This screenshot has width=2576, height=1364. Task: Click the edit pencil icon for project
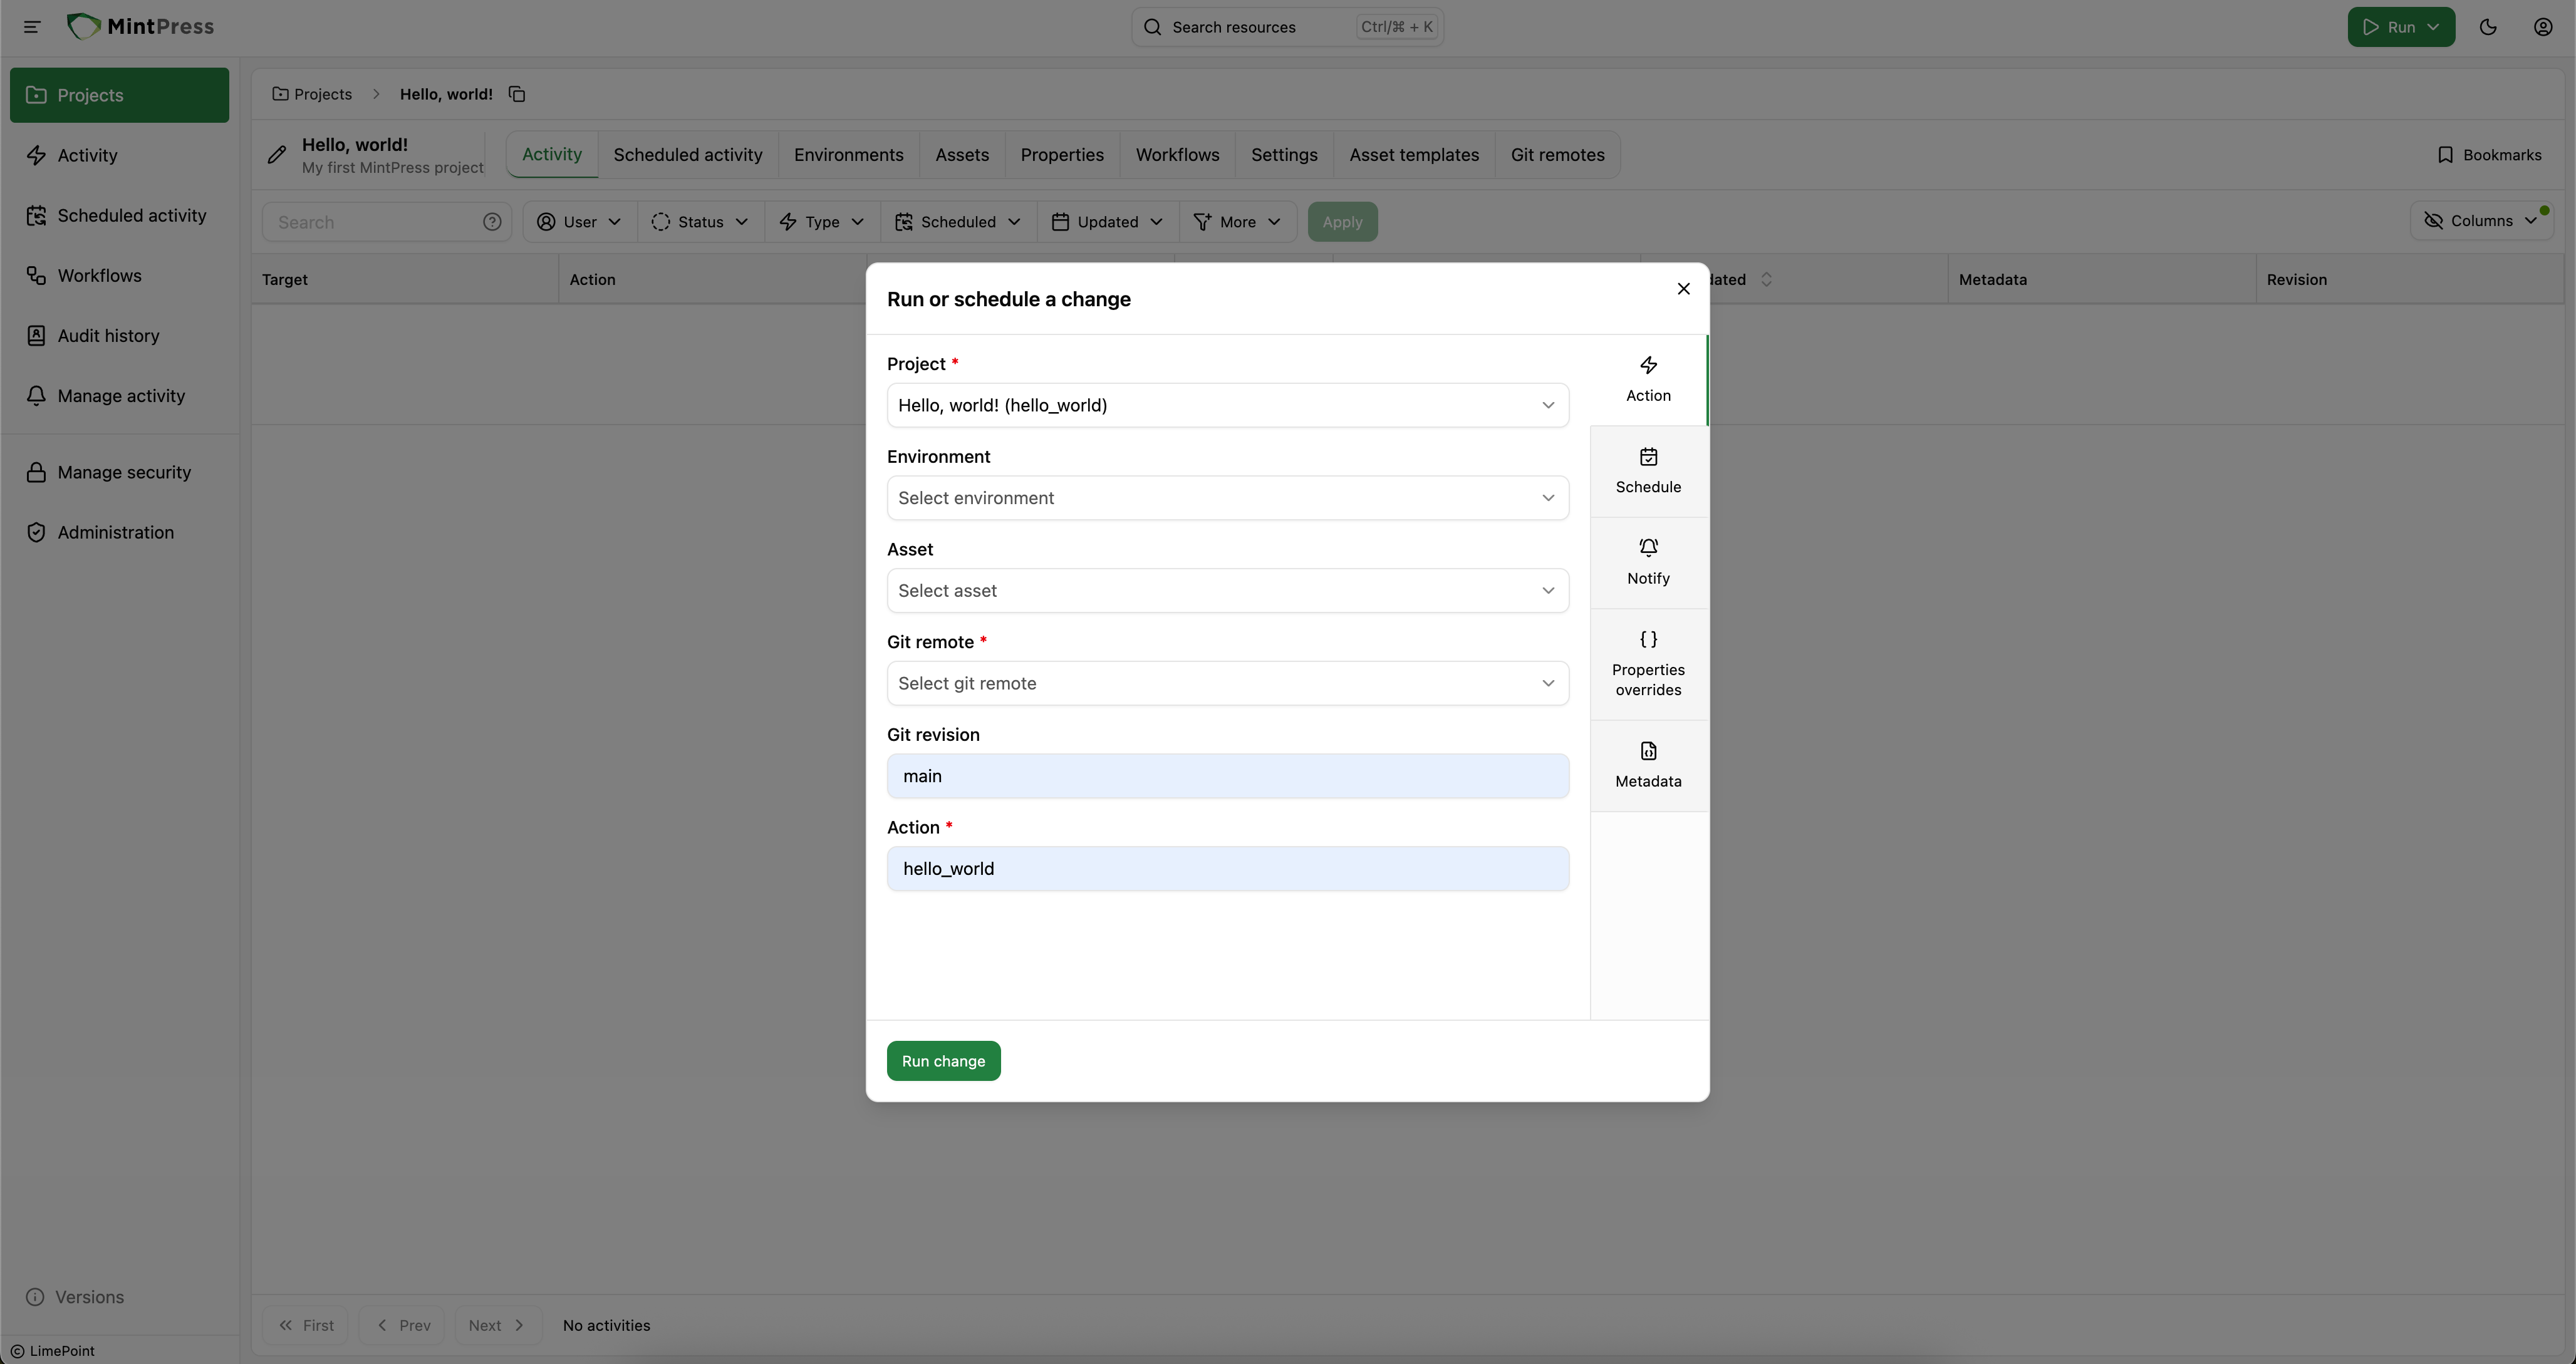[277, 155]
